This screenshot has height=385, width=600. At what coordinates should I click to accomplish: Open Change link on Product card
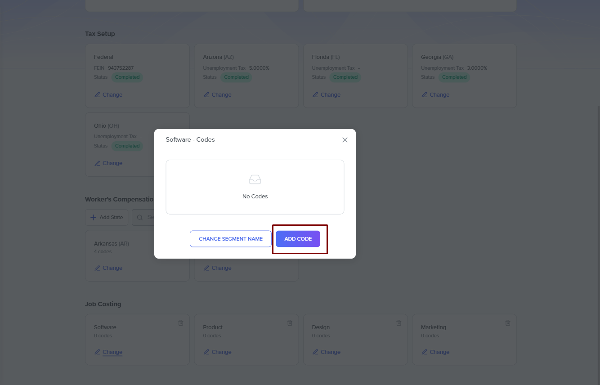(221, 352)
